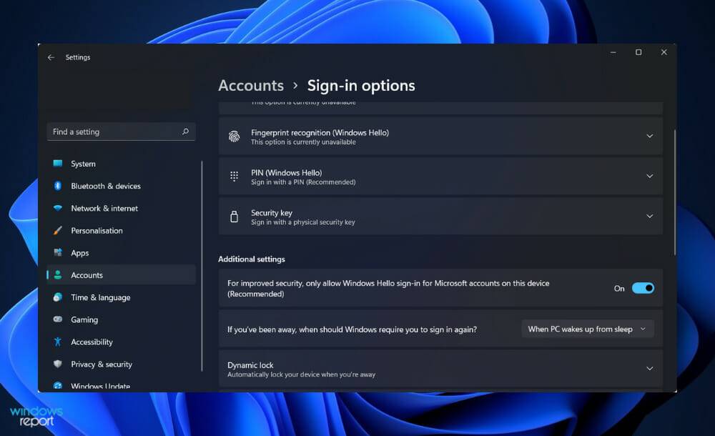Screen dimensions: 715x436
Task: Expand the Dynamic lock section
Action: (649, 369)
